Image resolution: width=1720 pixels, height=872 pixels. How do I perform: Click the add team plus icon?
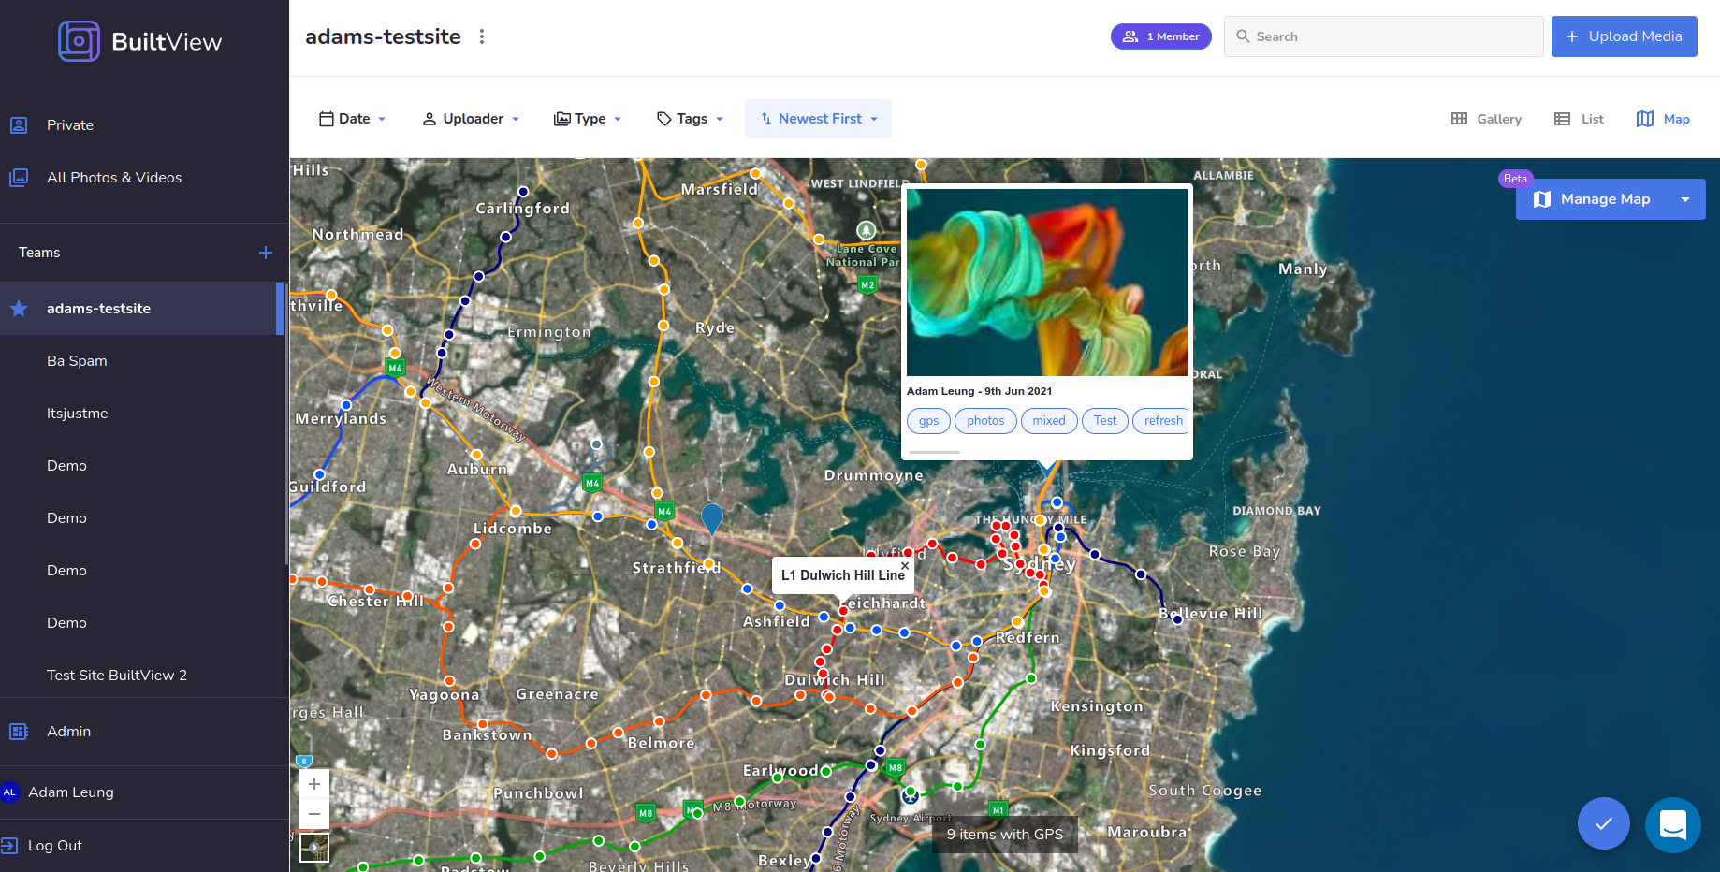coord(266,253)
